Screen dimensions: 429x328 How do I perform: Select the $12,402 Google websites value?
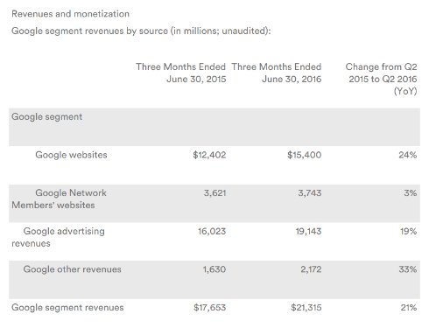(209, 155)
